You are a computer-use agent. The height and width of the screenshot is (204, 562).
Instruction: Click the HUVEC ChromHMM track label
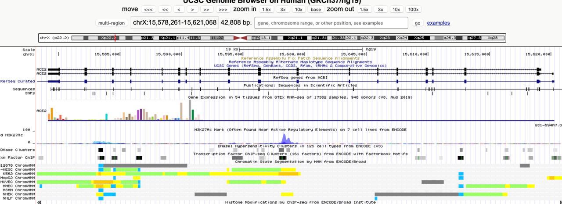click(x=18, y=182)
